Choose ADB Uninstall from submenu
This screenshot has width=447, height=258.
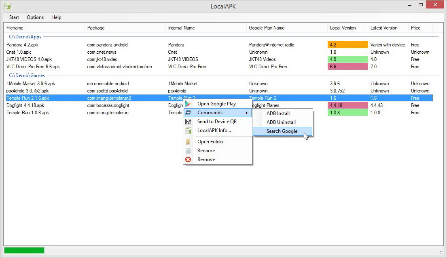click(281, 122)
